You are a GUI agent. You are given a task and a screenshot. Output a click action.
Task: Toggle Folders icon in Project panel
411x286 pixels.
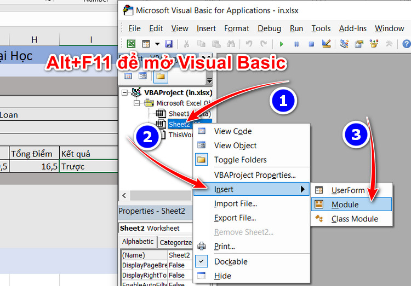(x=161, y=76)
